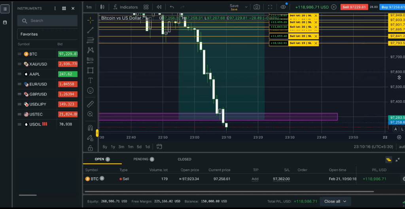Undo the last chart action
Screen dimensions: 405x209
(x=172, y=7)
